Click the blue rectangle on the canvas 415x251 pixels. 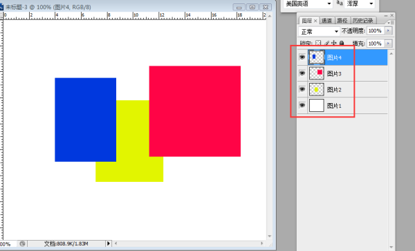(85, 120)
